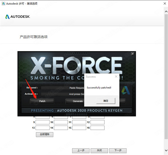The height and width of the screenshot is (155, 168).
Task: Click the Autodesk logo in header
Action: click(x=18, y=17)
